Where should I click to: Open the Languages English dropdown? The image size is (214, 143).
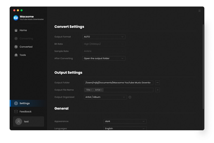(125, 128)
